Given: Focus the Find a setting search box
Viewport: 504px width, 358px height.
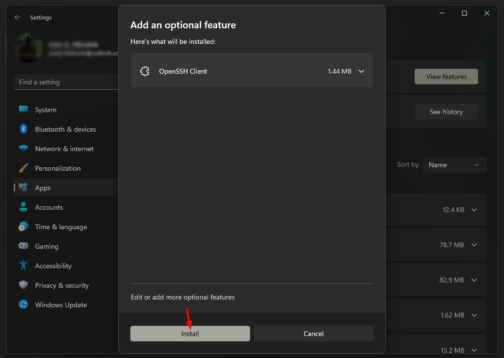Looking at the screenshot, I should coord(66,82).
